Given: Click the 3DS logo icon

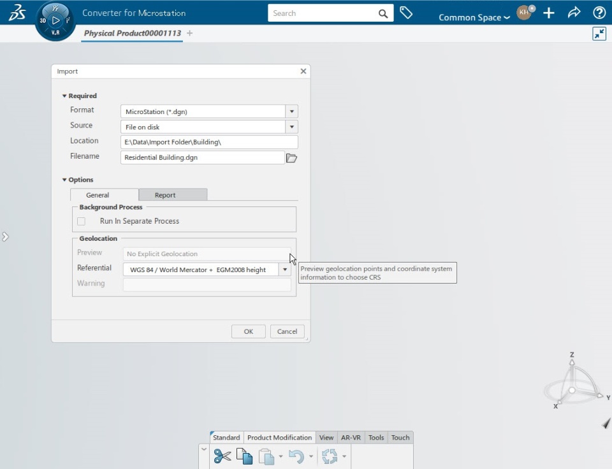Looking at the screenshot, I should pyautogui.click(x=17, y=12).
